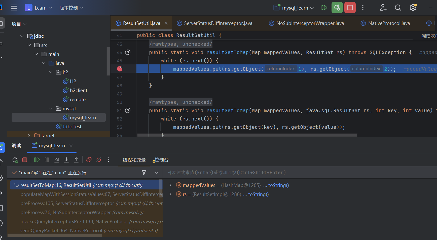
Task: Expand rs variable
Action: tap(171, 194)
